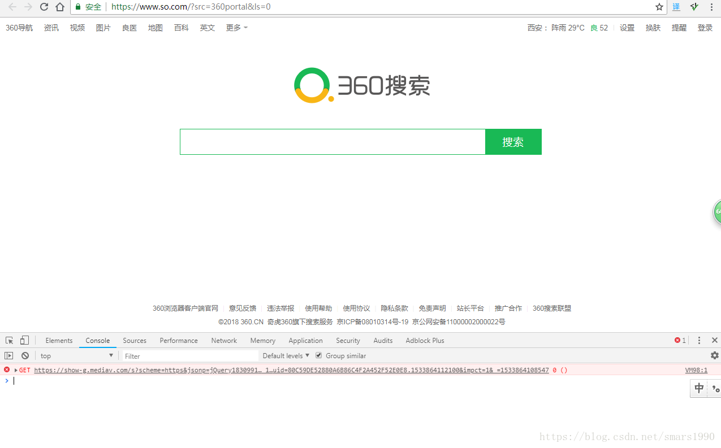Screen dimensions: 721x448
Task: Focus the 360 search input box
Action: 333,142
